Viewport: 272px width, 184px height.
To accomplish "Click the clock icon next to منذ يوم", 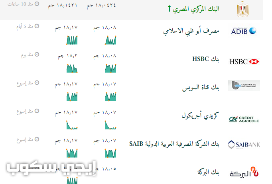I will coord(37,55).
